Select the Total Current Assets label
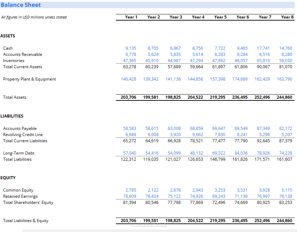This screenshot has height=232, width=297. point(23,67)
